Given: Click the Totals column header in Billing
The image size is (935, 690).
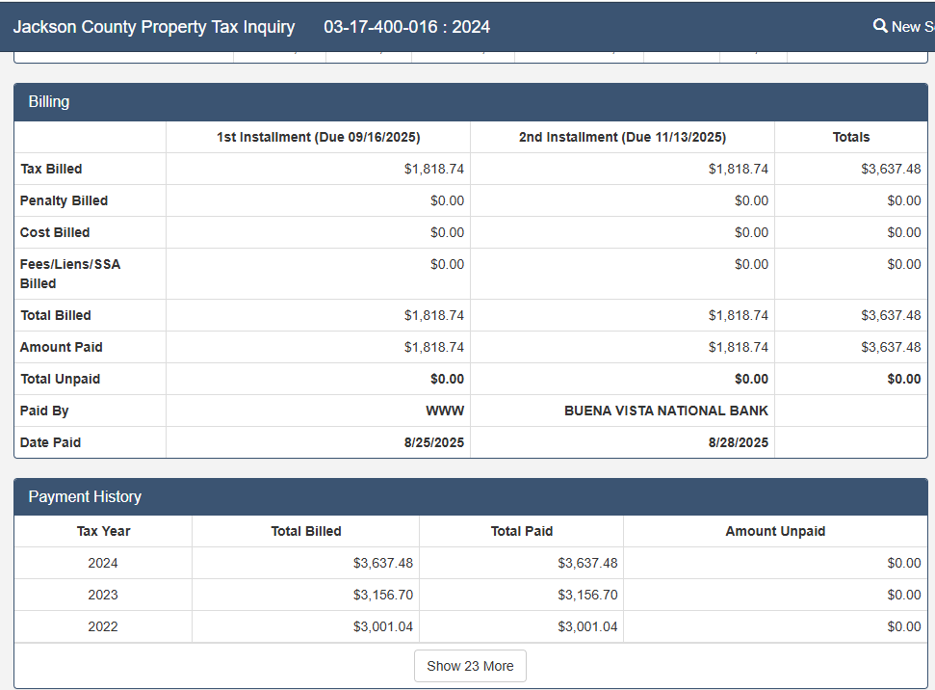Looking at the screenshot, I should [x=850, y=137].
